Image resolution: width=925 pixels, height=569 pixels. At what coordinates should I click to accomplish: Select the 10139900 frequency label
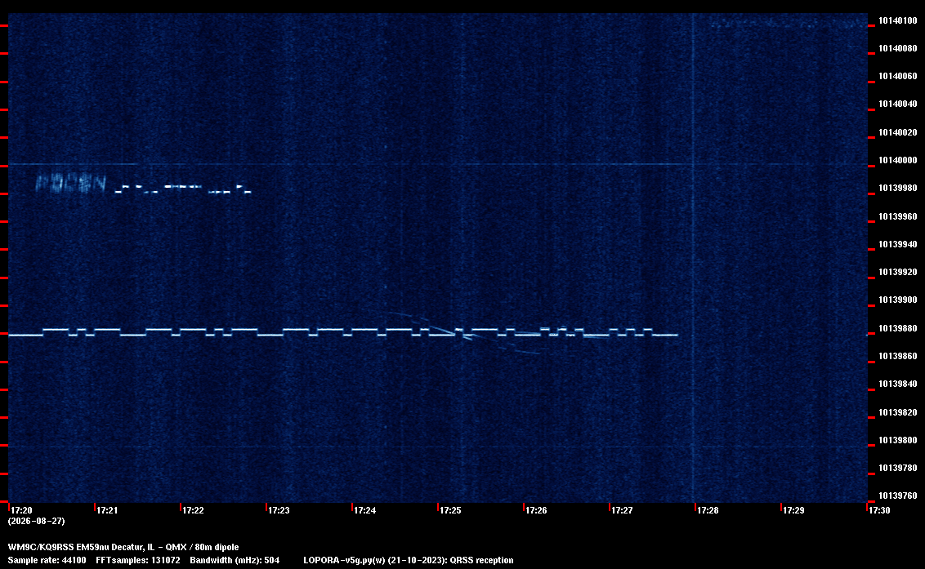coord(897,300)
